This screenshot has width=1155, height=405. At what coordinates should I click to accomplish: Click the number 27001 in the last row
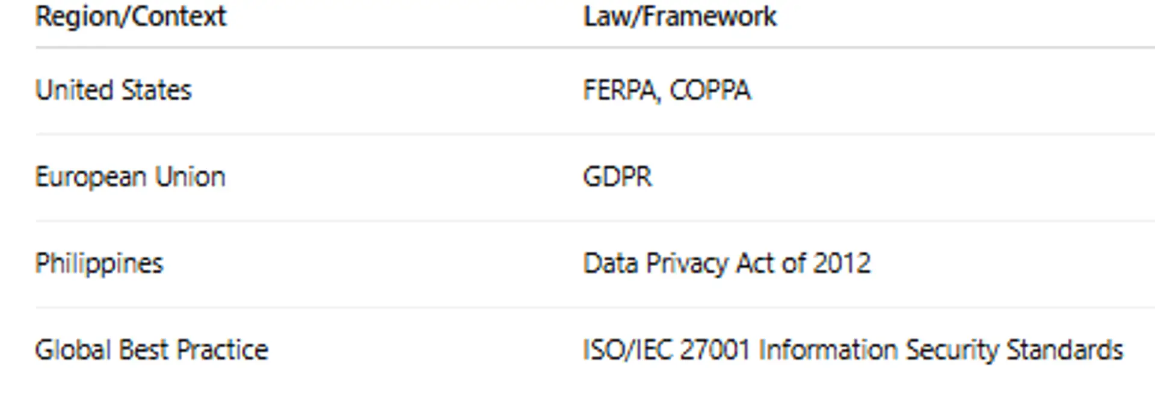click(715, 350)
